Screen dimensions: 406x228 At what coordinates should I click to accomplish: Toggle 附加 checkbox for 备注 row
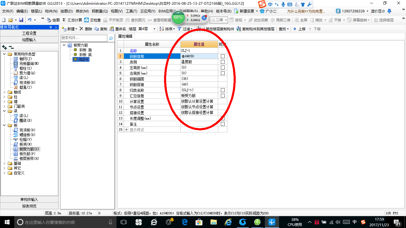[x=223, y=124]
